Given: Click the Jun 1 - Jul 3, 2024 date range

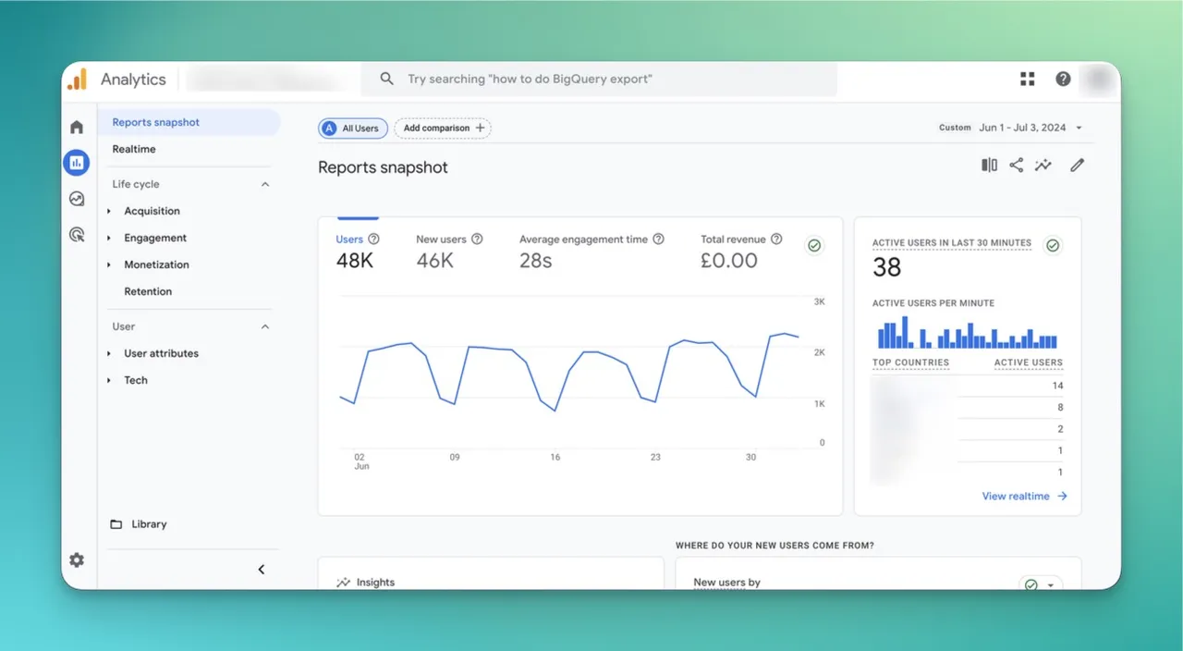Looking at the screenshot, I should pyautogui.click(x=1022, y=128).
